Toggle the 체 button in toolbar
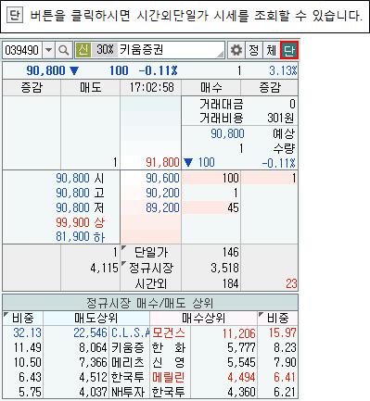The width and height of the screenshot is (370, 401). tap(272, 50)
